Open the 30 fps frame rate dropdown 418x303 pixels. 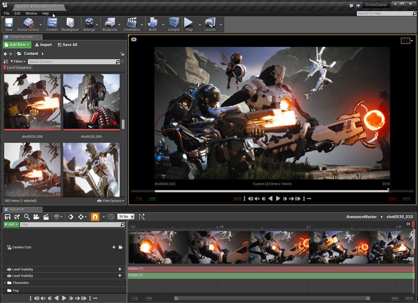tap(126, 217)
